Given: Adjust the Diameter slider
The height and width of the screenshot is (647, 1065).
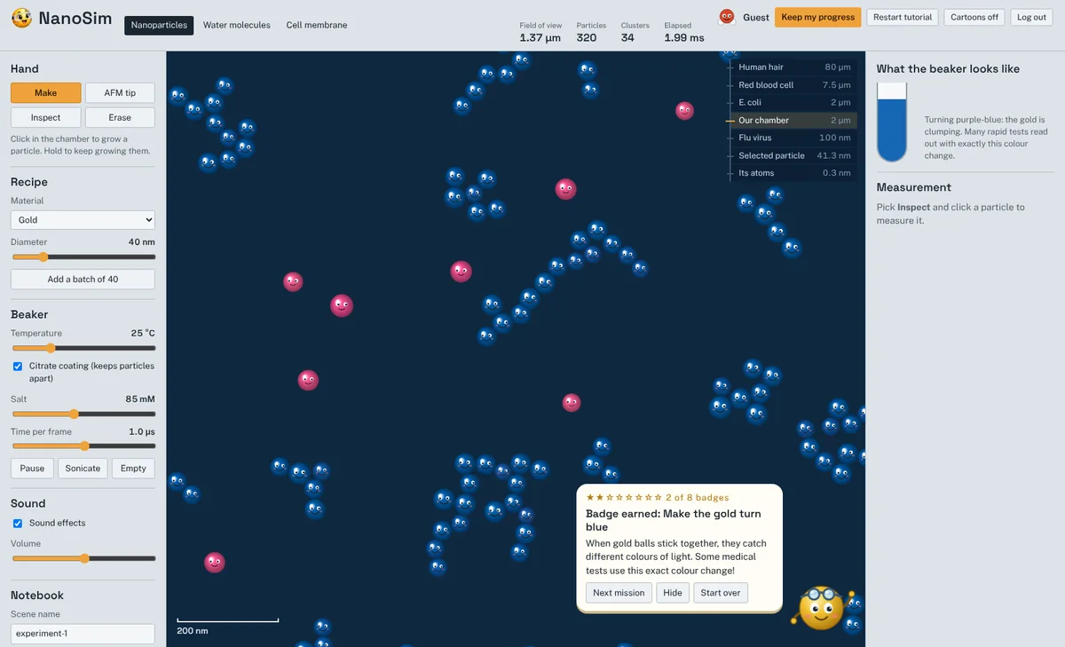Looking at the screenshot, I should coord(83,257).
